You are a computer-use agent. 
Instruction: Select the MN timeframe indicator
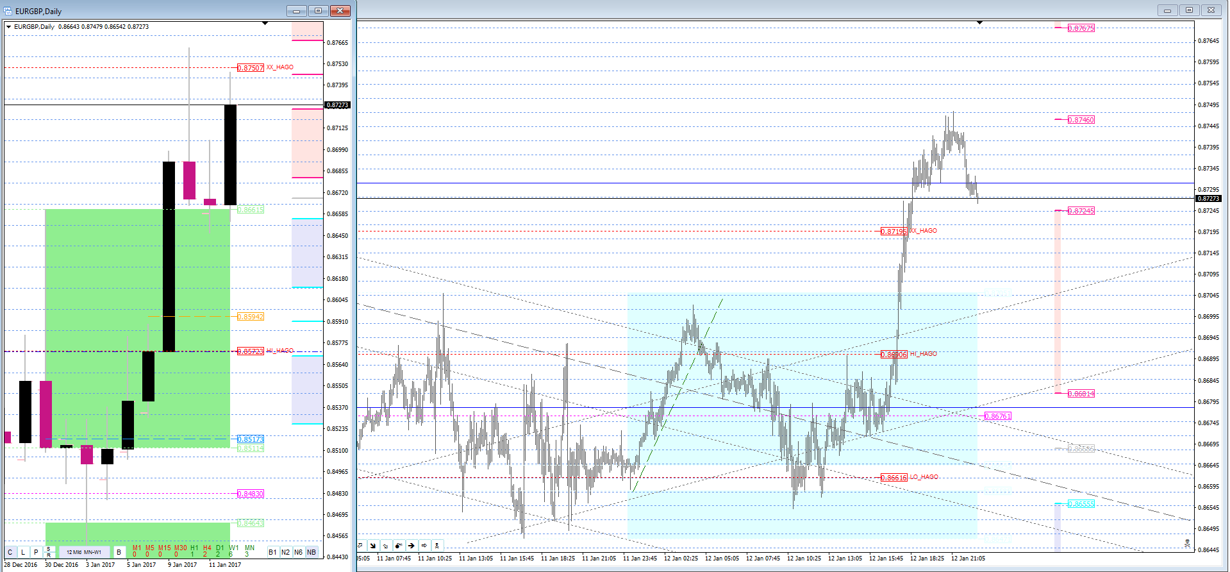[x=249, y=551]
